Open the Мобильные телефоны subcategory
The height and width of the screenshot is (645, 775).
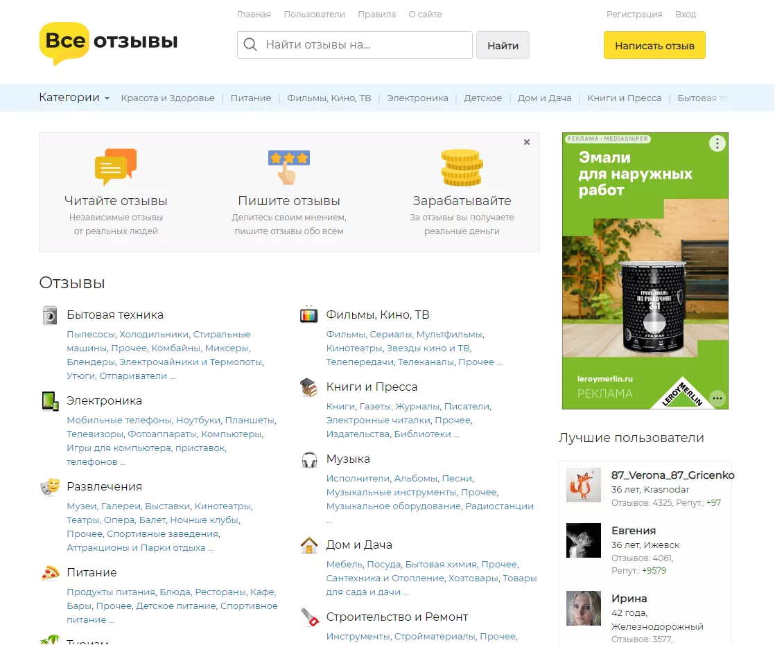(x=119, y=421)
